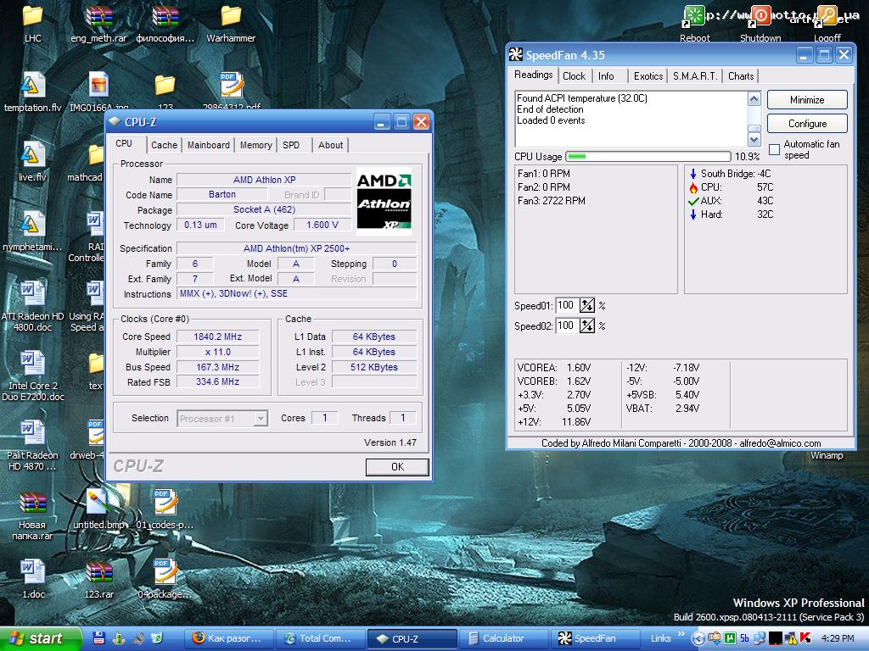Click the OK button in CPU-Z

pyautogui.click(x=397, y=467)
